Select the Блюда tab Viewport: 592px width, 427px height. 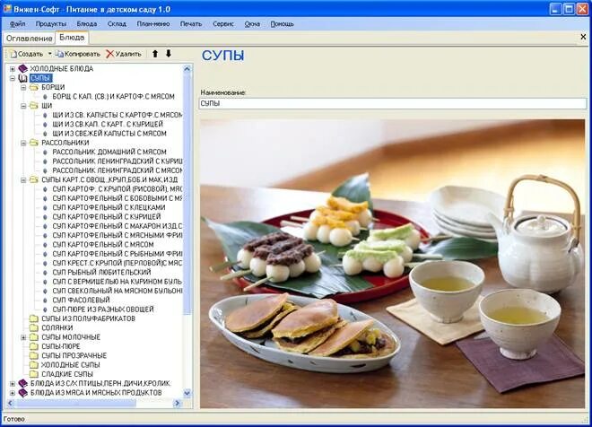coord(72,38)
